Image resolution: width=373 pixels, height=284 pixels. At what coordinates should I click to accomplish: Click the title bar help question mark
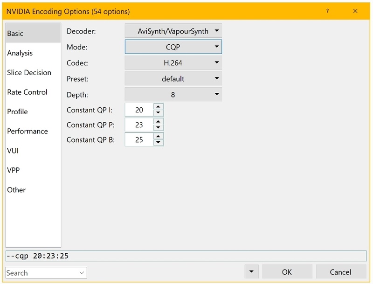click(x=328, y=11)
